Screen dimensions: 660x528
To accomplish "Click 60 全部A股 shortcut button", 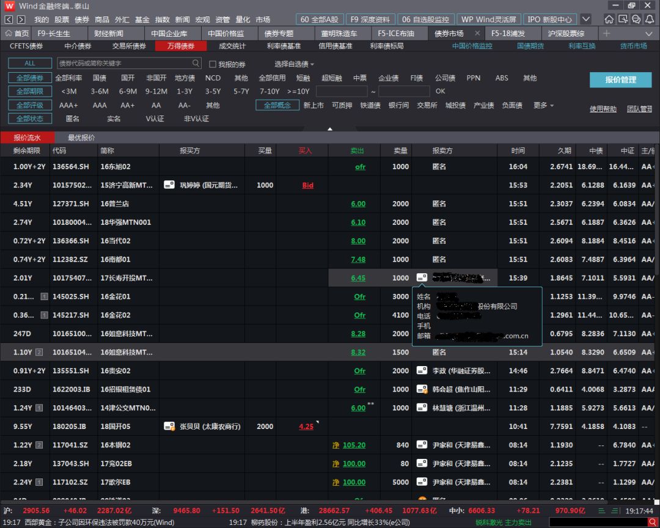I will [320, 20].
